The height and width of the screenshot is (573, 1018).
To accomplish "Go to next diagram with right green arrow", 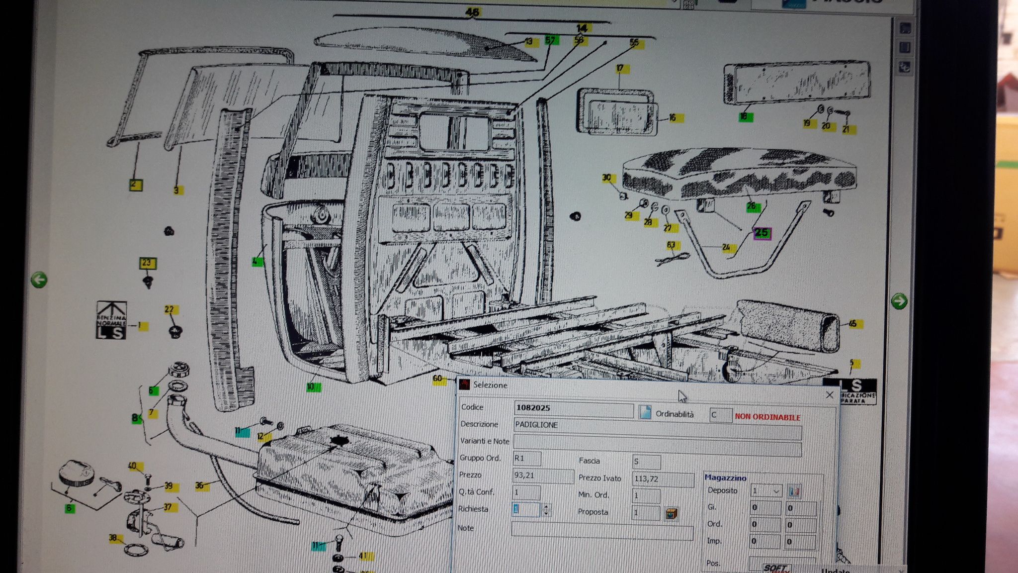I will 899,301.
